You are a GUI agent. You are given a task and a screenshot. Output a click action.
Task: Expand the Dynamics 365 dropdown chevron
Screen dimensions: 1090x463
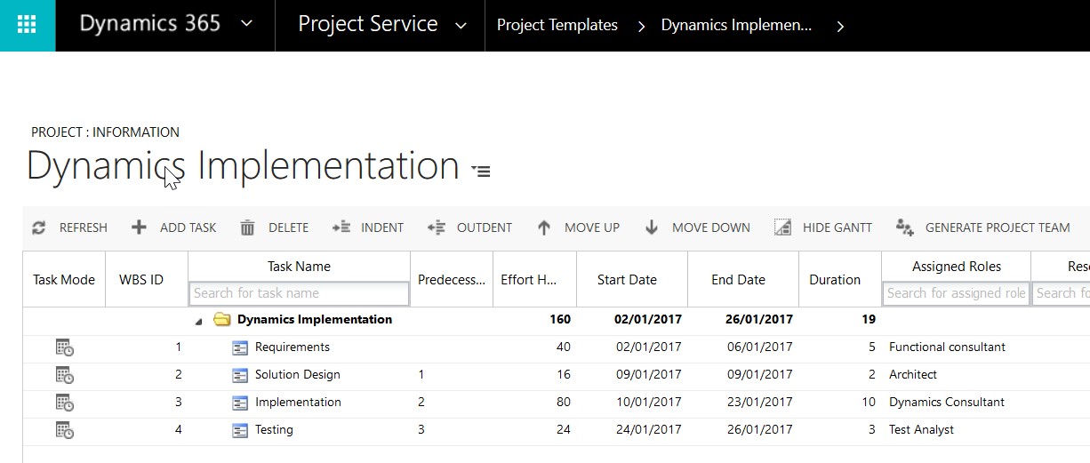(247, 25)
